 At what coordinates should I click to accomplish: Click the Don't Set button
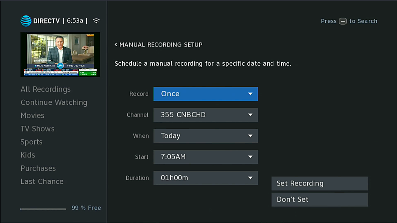pyautogui.click(x=320, y=199)
